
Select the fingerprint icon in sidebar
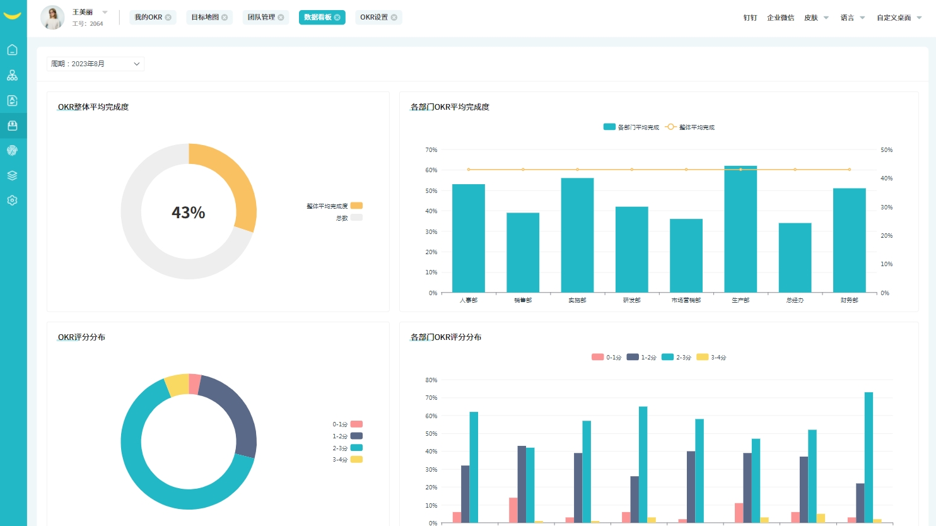click(12, 151)
